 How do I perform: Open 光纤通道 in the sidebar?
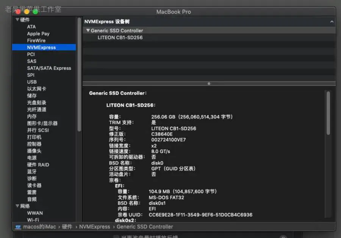(x=36, y=110)
